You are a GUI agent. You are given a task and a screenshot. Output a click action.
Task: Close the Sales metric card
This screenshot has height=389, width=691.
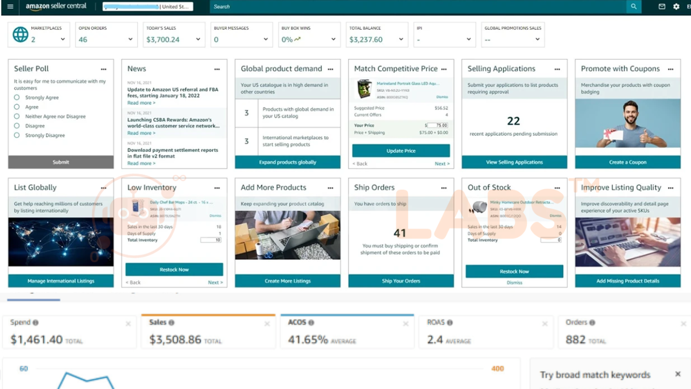coord(267,324)
